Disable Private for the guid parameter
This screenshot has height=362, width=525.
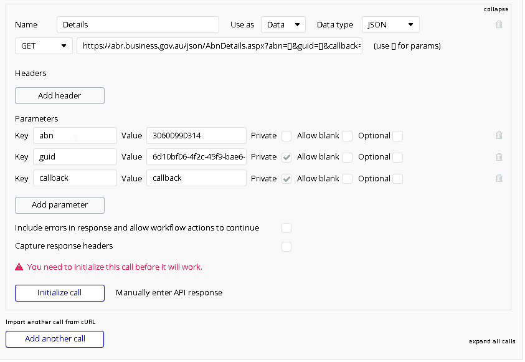tap(286, 157)
